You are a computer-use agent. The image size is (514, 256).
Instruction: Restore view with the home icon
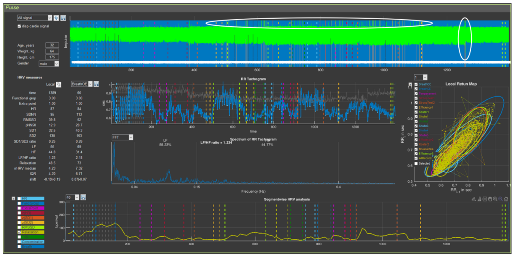tap(505, 199)
